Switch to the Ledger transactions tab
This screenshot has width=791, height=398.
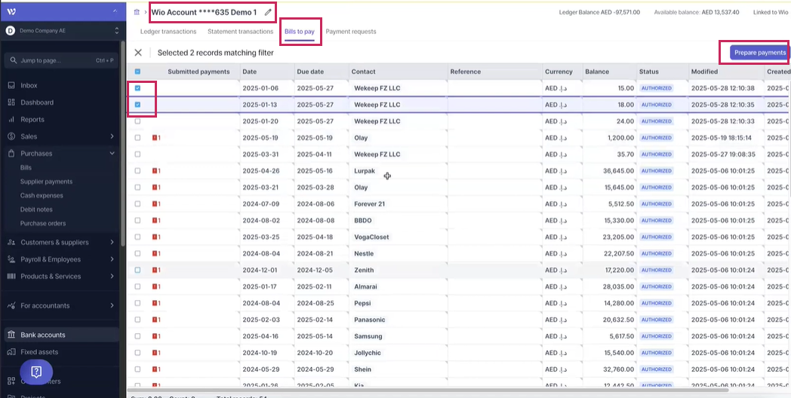point(168,32)
